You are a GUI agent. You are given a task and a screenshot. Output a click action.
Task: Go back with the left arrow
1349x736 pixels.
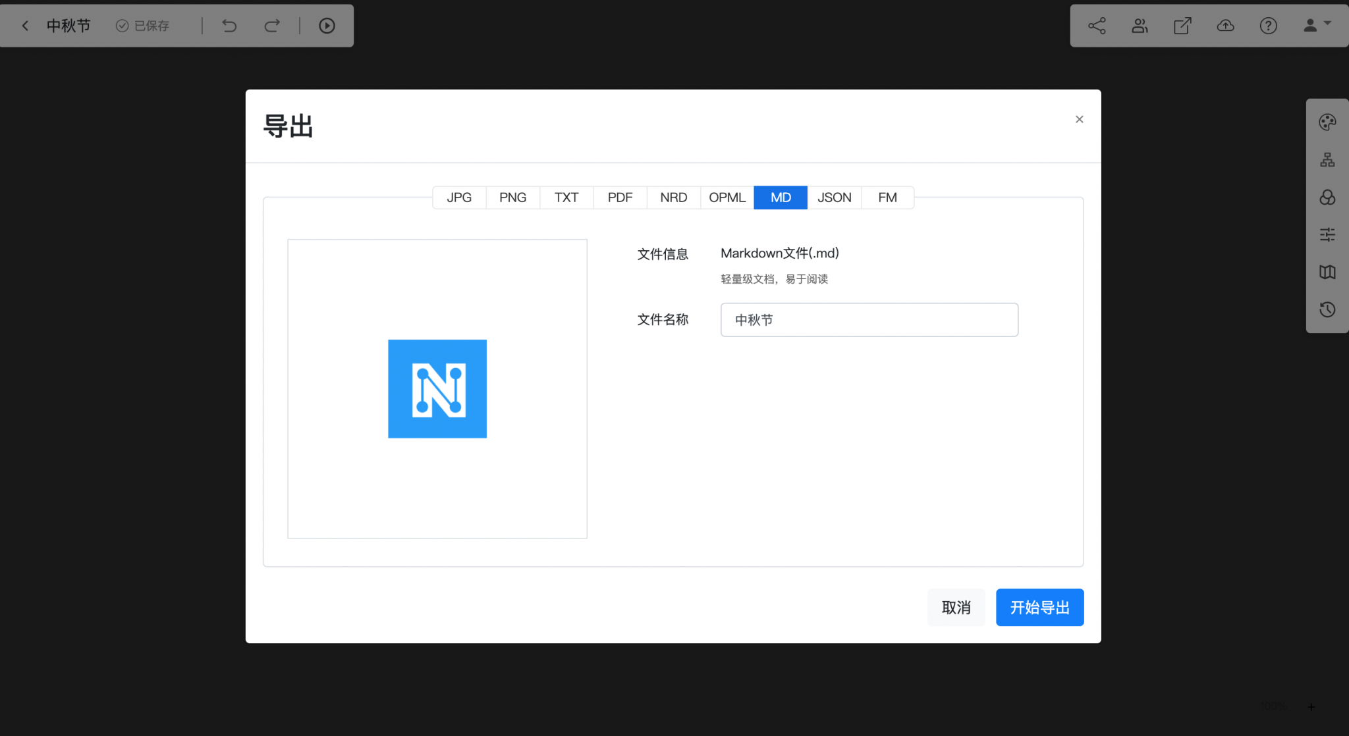[24, 25]
